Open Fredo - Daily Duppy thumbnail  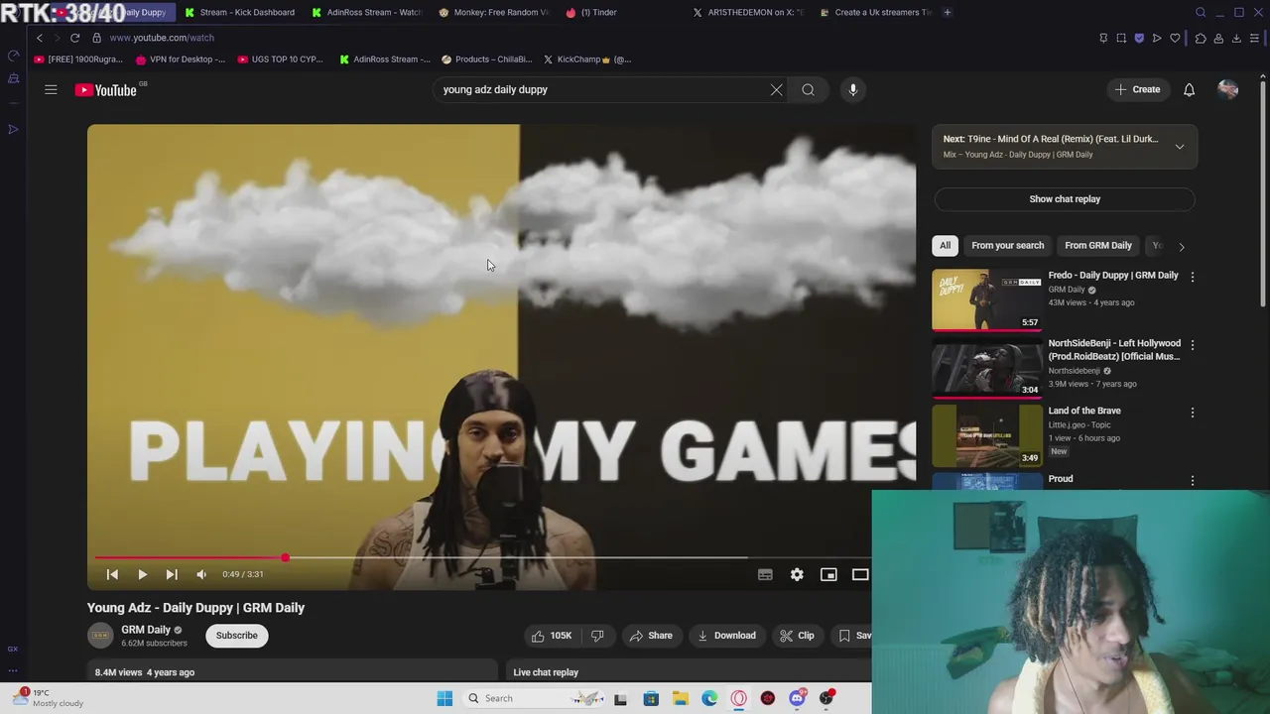(x=987, y=299)
